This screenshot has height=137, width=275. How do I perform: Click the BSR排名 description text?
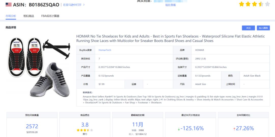pos(173,100)
